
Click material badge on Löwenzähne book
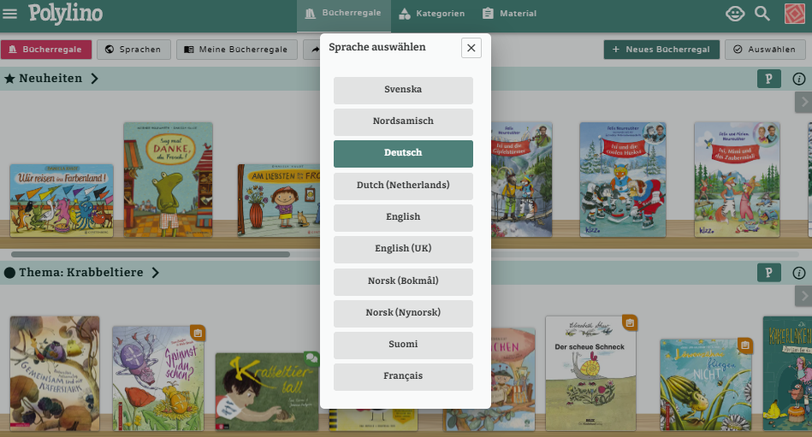(744, 345)
